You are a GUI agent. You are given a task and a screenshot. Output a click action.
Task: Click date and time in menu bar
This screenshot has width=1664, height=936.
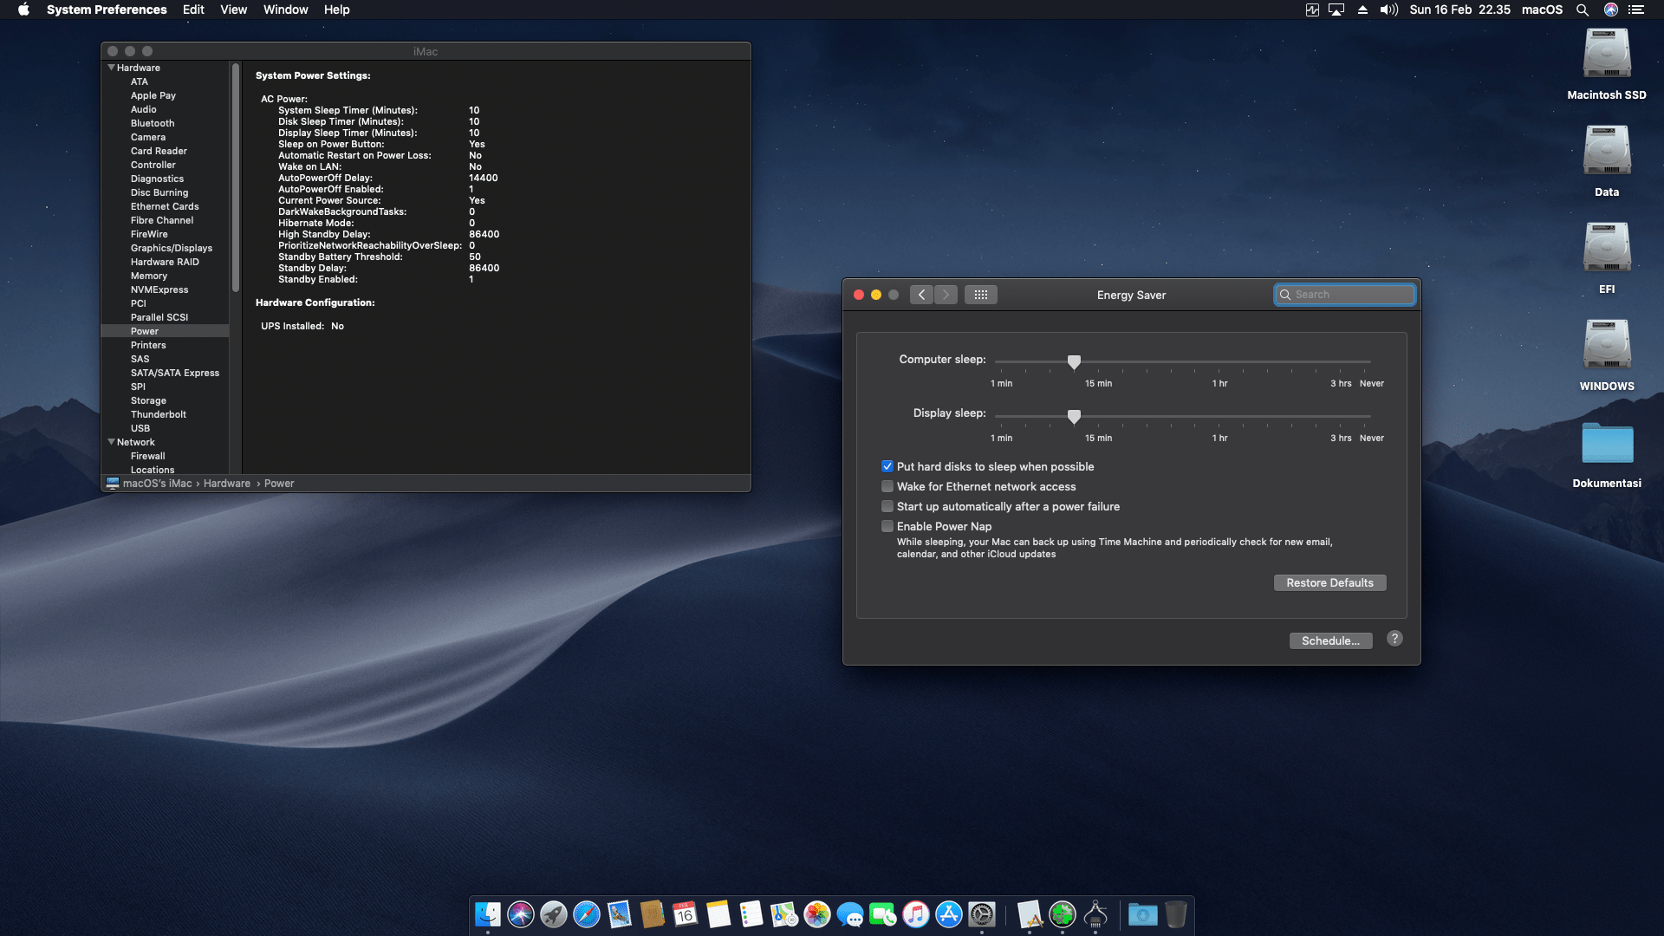[x=1460, y=10]
